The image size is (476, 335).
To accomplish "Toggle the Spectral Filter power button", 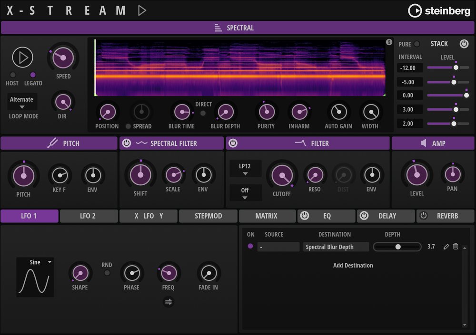I will pos(127,144).
